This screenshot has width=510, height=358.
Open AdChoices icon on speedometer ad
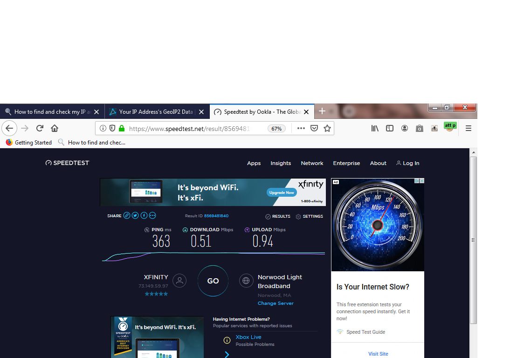417,181
